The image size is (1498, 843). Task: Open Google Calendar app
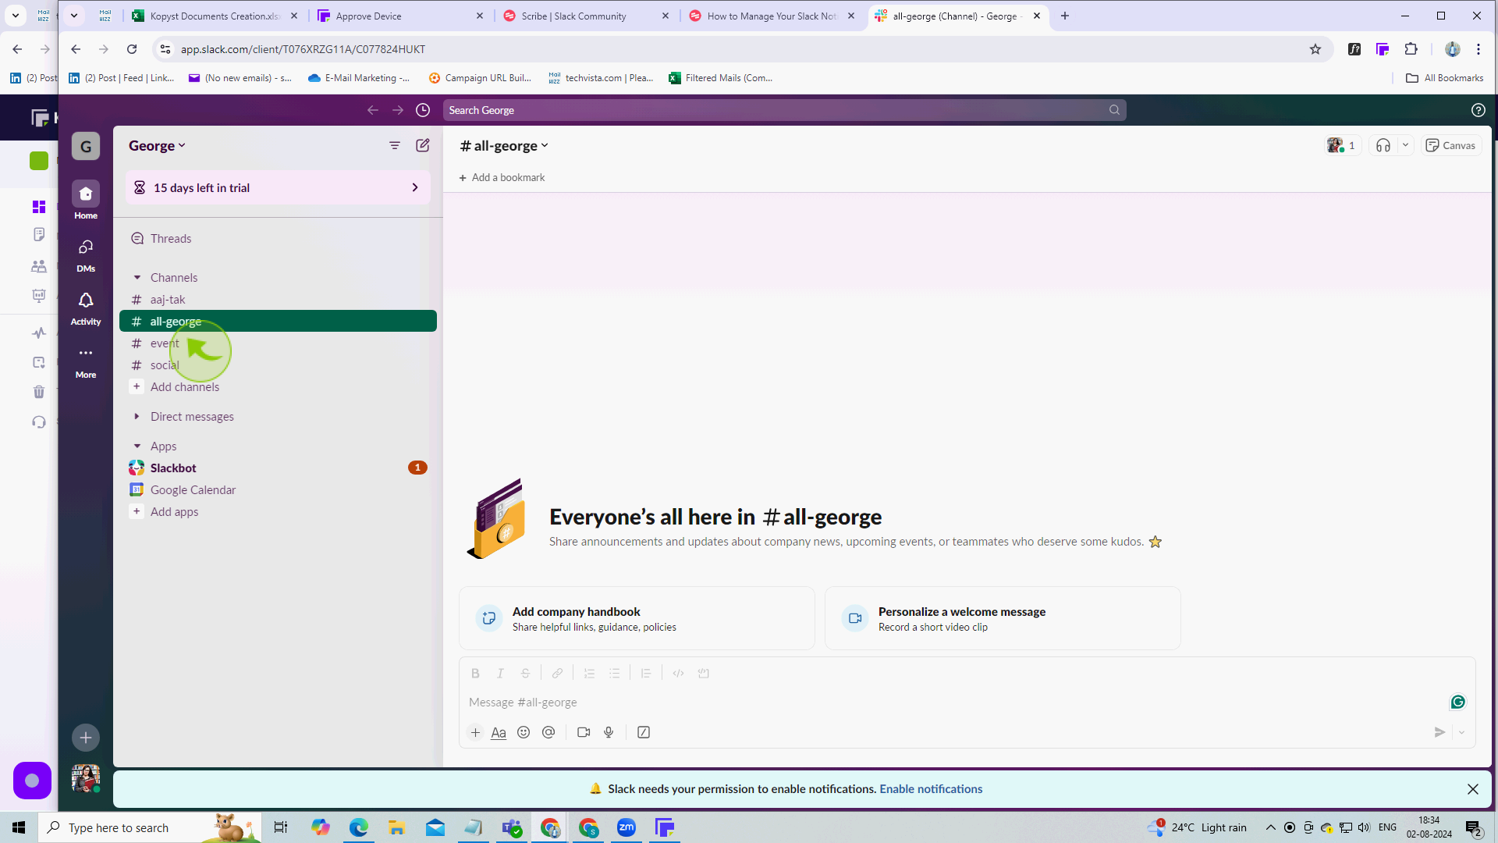[278, 490]
